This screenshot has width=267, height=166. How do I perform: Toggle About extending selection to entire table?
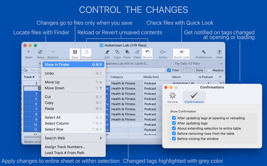[x=174, y=128]
